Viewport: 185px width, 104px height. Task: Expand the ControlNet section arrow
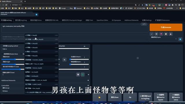click(88, 85)
